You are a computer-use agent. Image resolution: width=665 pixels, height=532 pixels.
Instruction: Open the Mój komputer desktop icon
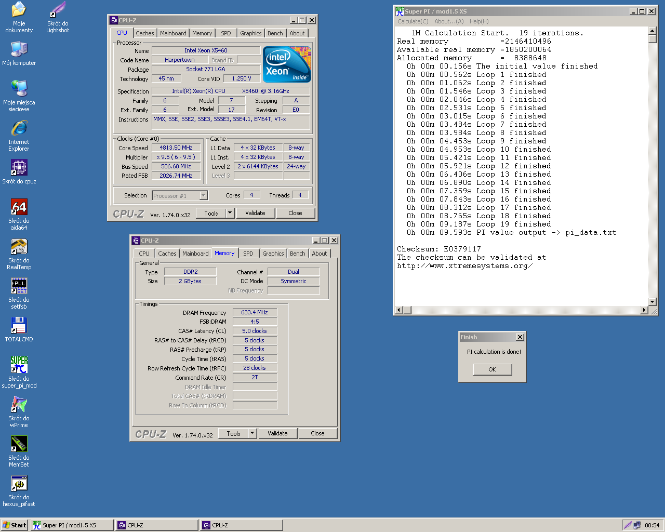(x=19, y=49)
